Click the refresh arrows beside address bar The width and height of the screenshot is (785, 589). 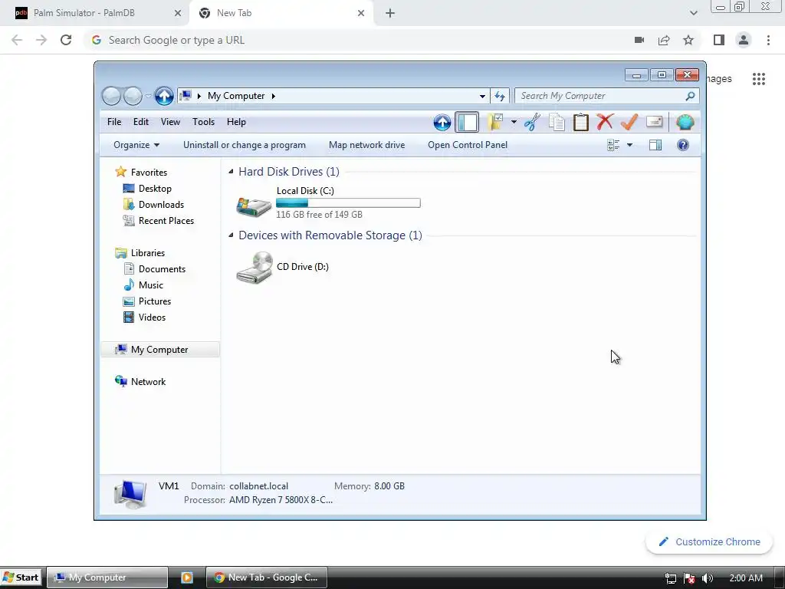tap(500, 96)
